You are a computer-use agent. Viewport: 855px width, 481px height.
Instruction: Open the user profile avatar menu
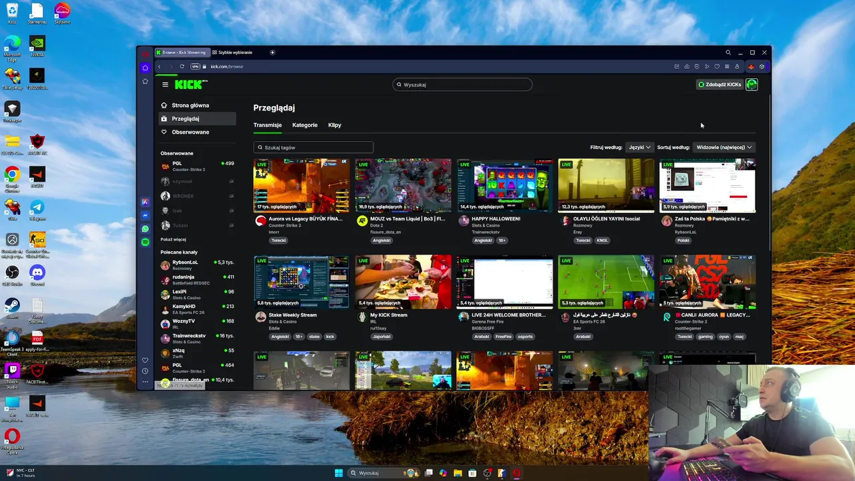[751, 84]
